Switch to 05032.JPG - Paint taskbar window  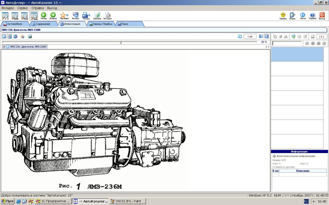[127, 201]
